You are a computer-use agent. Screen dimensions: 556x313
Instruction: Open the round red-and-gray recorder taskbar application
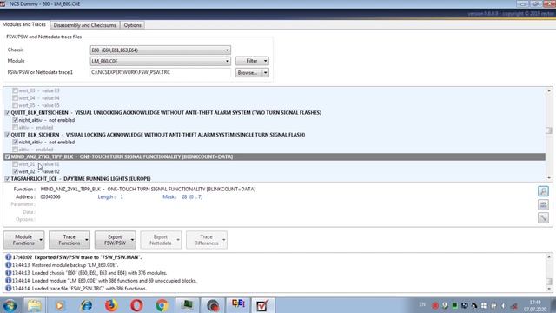pyautogui.click(x=213, y=305)
